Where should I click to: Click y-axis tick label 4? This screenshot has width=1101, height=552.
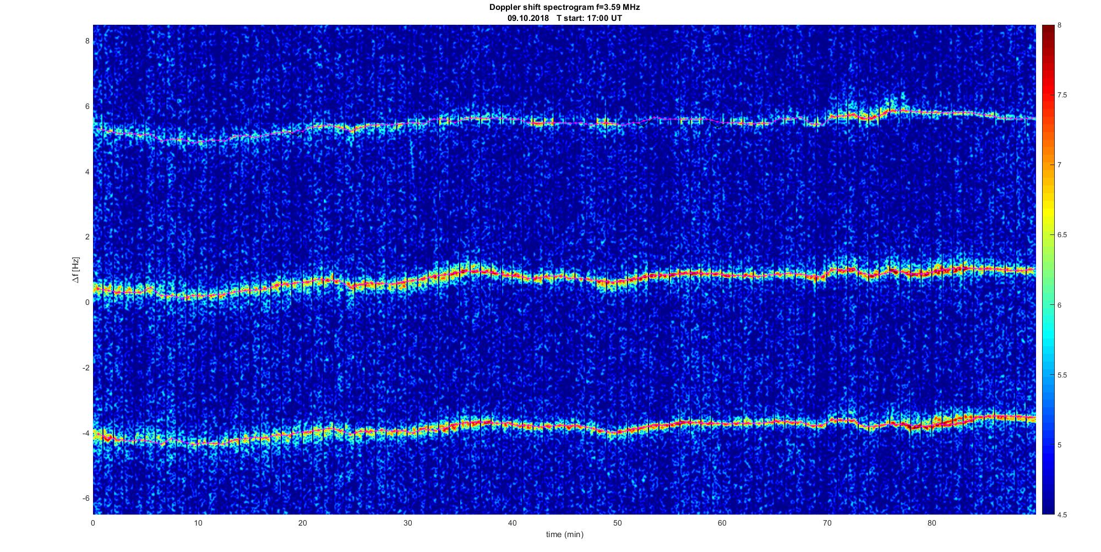click(87, 172)
